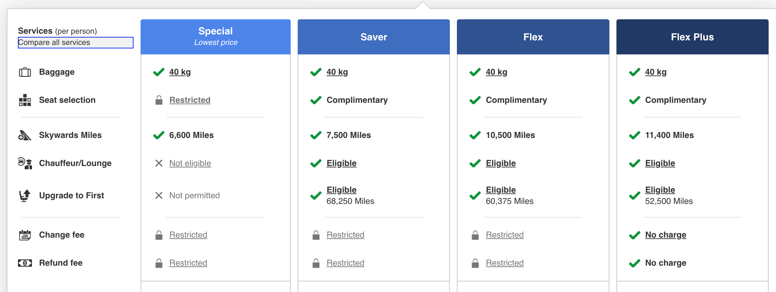Click Not eligible Chauffeur/Lounge link under Special
This screenshot has width=776, height=292.
tap(190, 163)
